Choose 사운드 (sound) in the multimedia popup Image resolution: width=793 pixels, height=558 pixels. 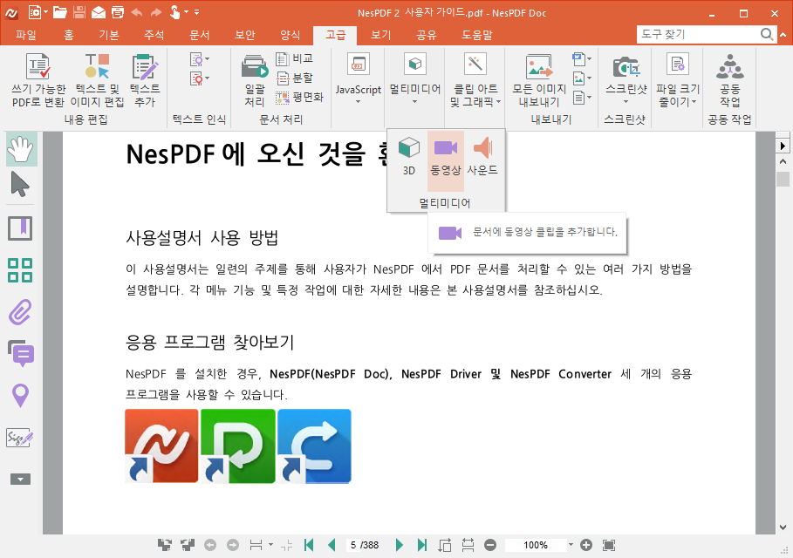(x=482, y=157)
